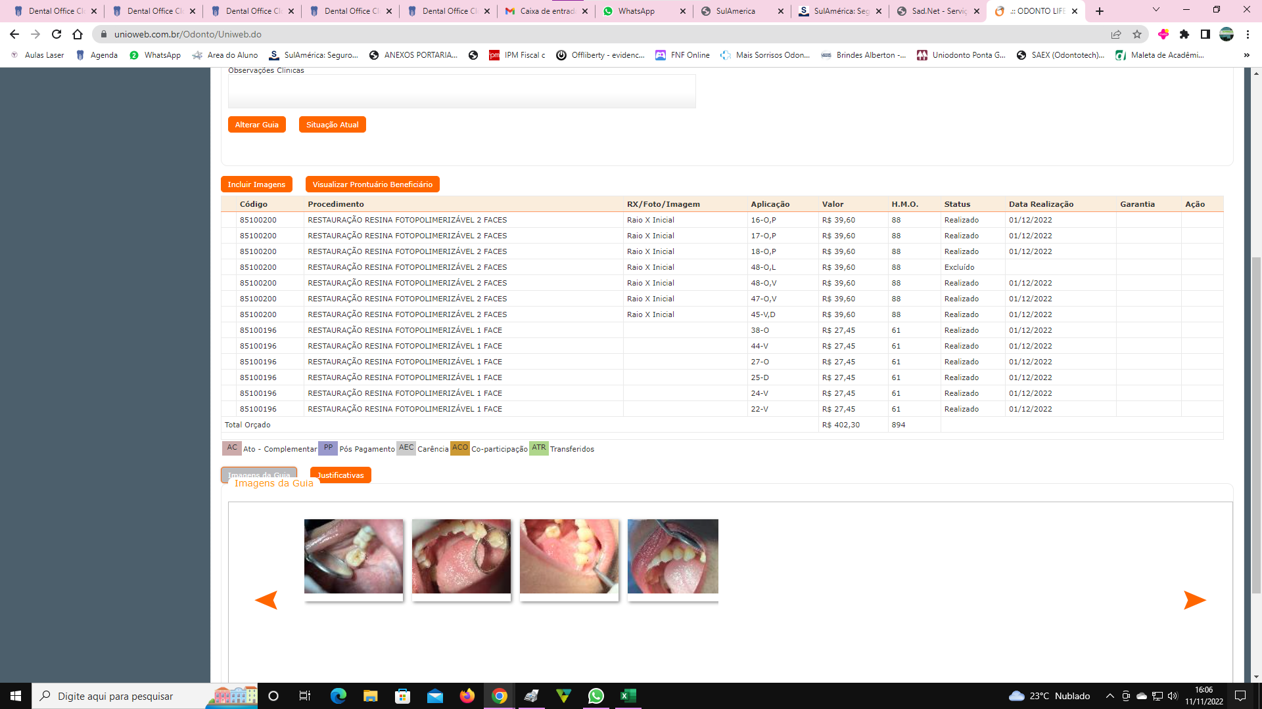Click the orange next-image arrow
Viewport: 1262px width, 709px height.
click(x=1194, y=600)
